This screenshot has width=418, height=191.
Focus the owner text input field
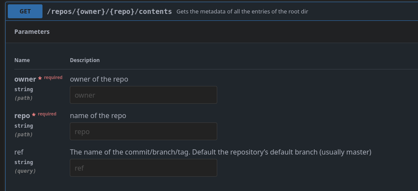[143, 95]
